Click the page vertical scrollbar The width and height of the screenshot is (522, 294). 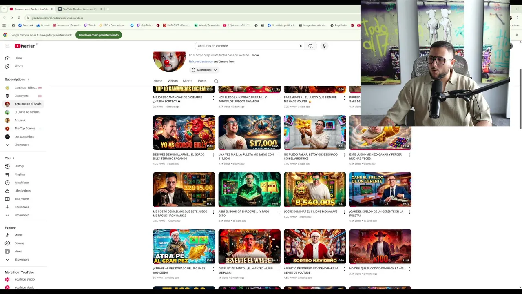[520, 99]
